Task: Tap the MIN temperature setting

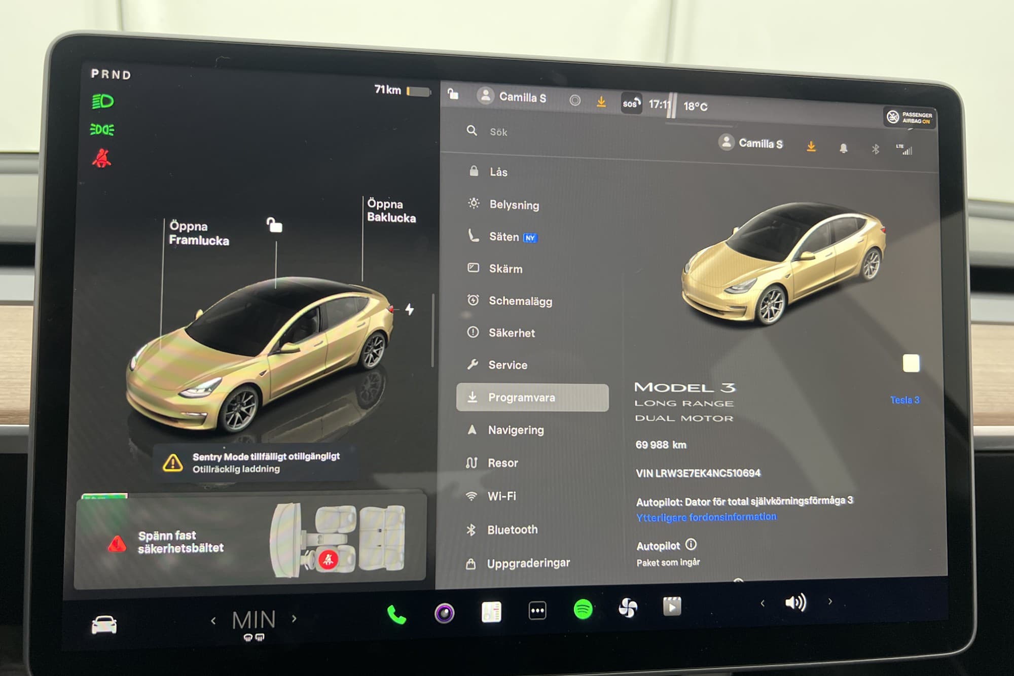Action: click(x=253, y=620)
